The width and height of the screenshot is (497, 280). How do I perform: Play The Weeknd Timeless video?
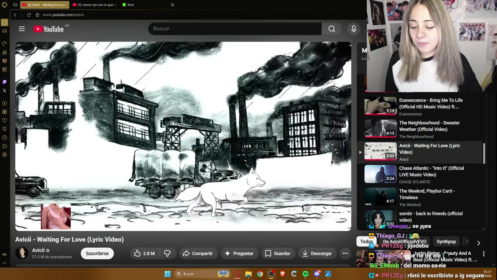pos(421,198)
